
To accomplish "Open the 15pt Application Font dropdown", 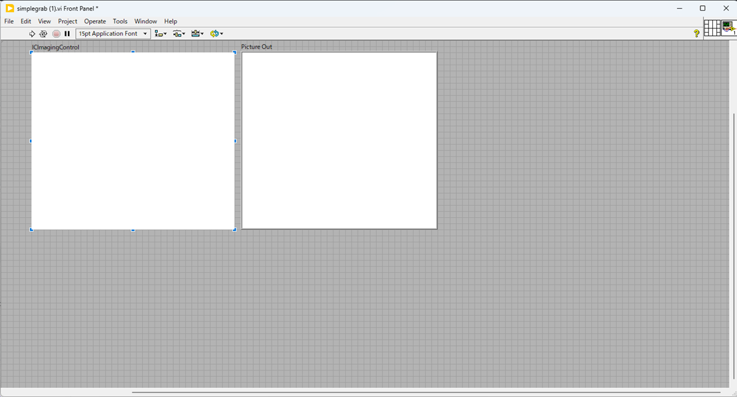I will 113,34.
